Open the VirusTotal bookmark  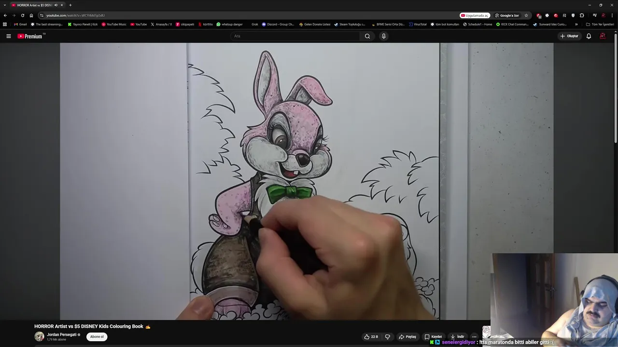point(418,24)
